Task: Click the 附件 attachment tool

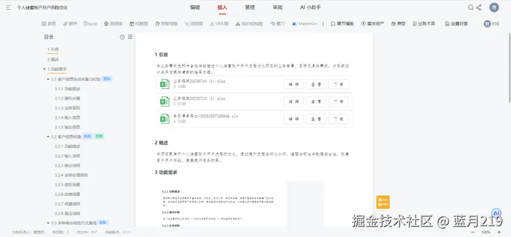Action: tap(70, 23)
